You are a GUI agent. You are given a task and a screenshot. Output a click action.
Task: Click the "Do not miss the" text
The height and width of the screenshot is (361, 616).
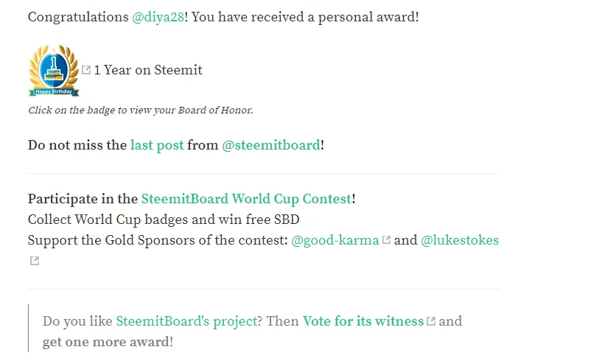coord(77,145)
